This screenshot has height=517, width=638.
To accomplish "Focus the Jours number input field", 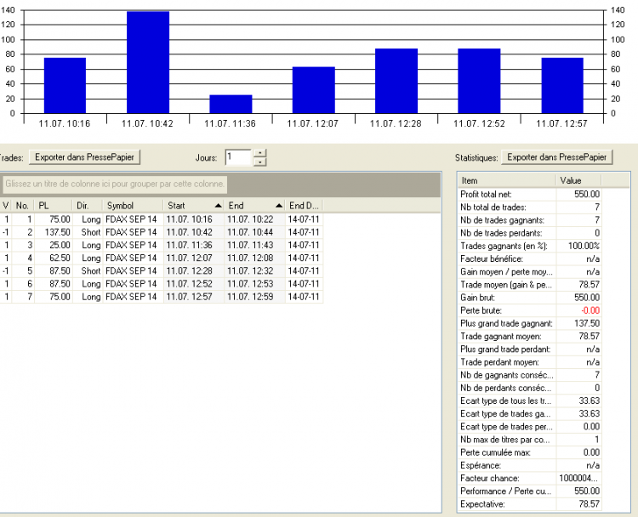I will (x=238, y=157).
